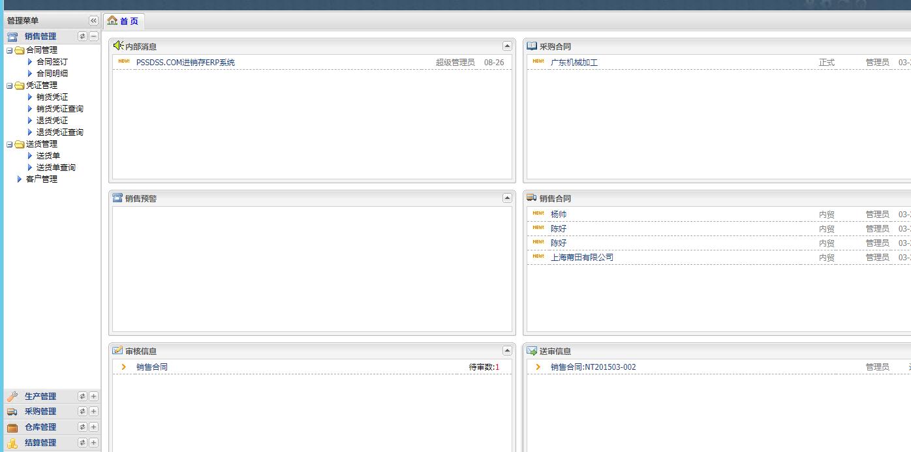Open the 结算管理 menu section
The width and height of the screenshot is (911, 452).
(x=40, y=443)
